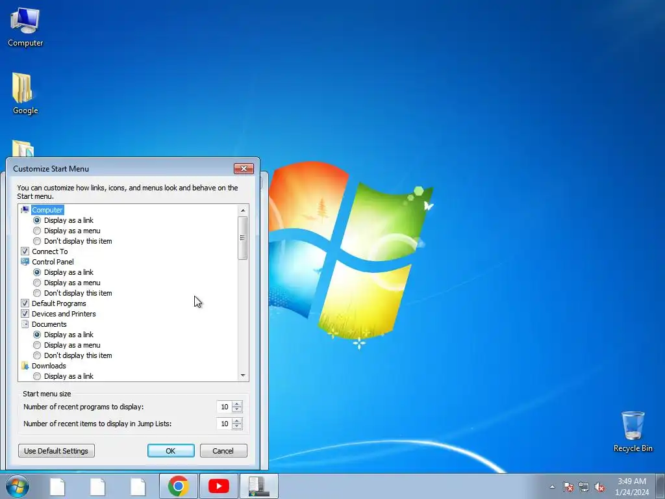The height and width of the screenshot is (499, 665).
Task: Choose 'Display as a link' under Computer
Action: coord(37,220)
